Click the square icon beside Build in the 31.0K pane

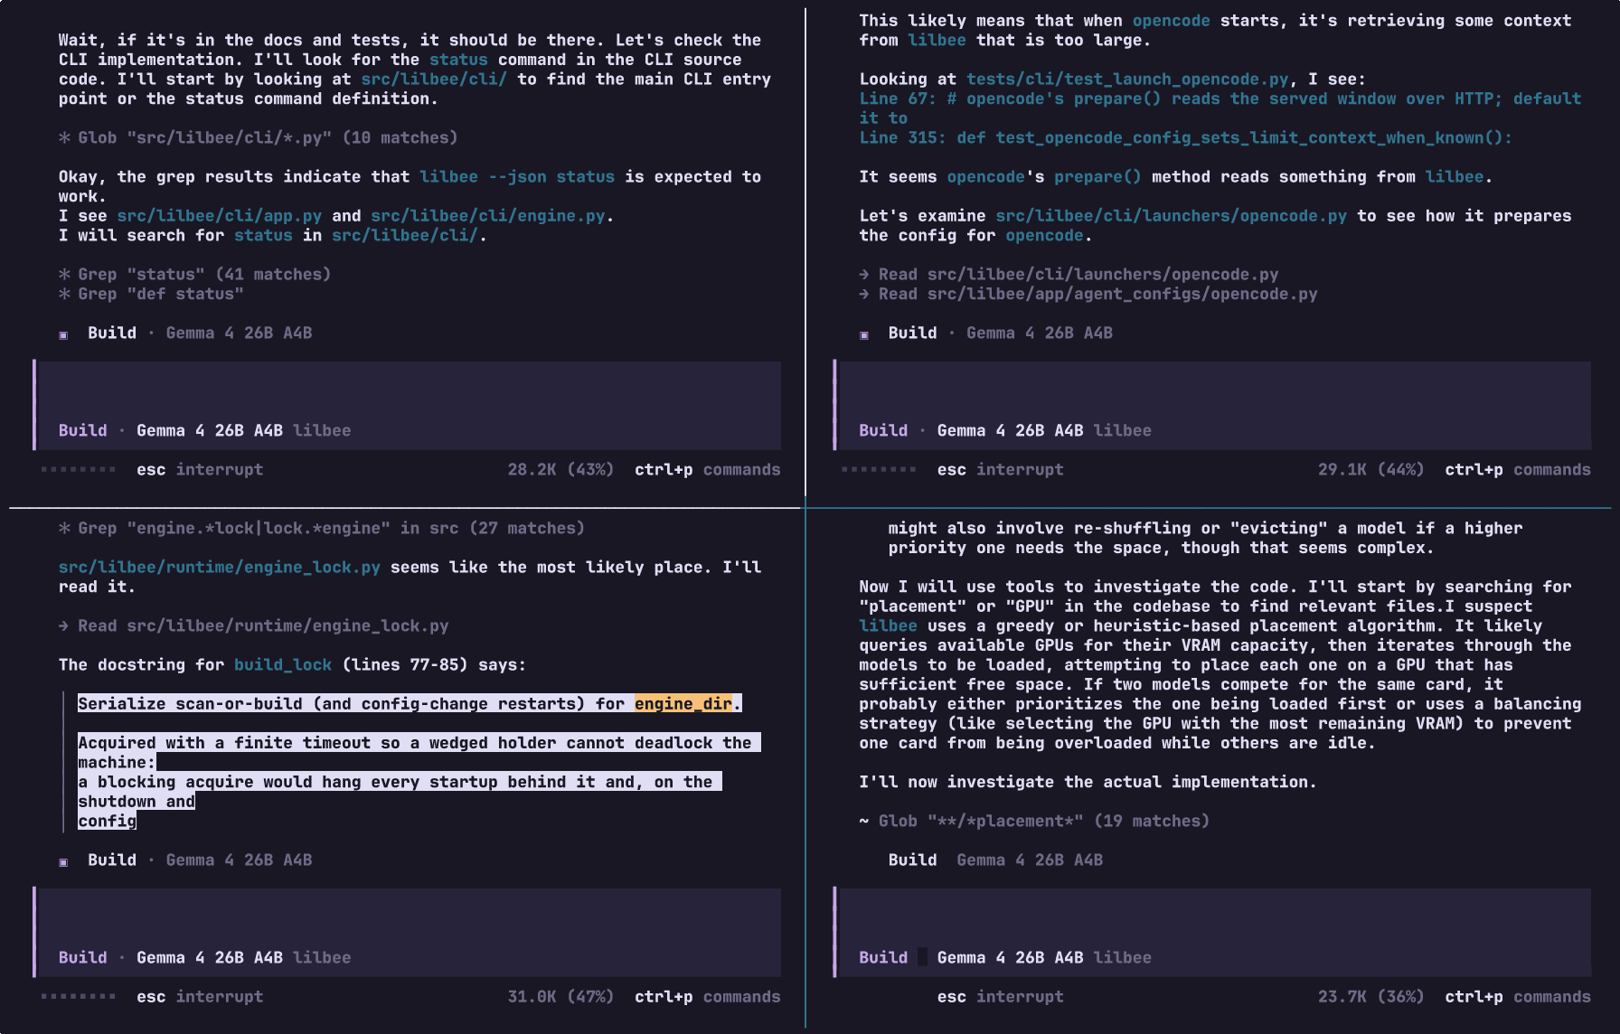(63, 861)
